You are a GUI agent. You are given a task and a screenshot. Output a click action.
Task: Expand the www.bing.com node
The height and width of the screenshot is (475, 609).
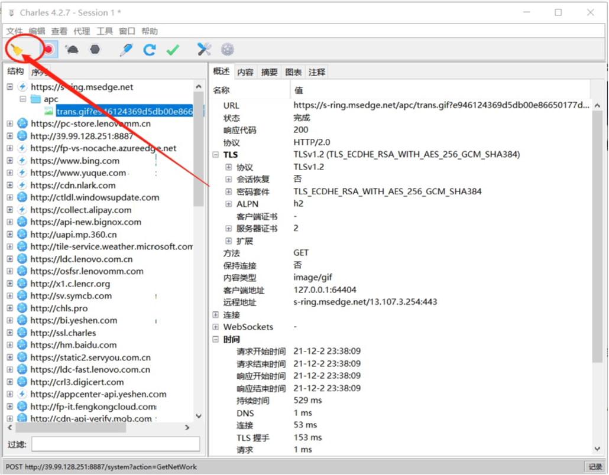coord(9,161)
